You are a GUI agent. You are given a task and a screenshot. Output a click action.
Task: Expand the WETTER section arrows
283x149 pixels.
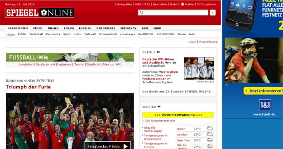[159, 106]
